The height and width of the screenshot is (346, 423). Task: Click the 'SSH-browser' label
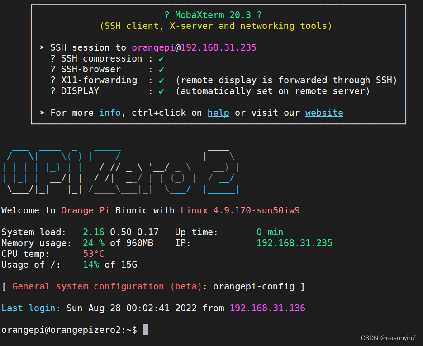[x=91, y=70]
